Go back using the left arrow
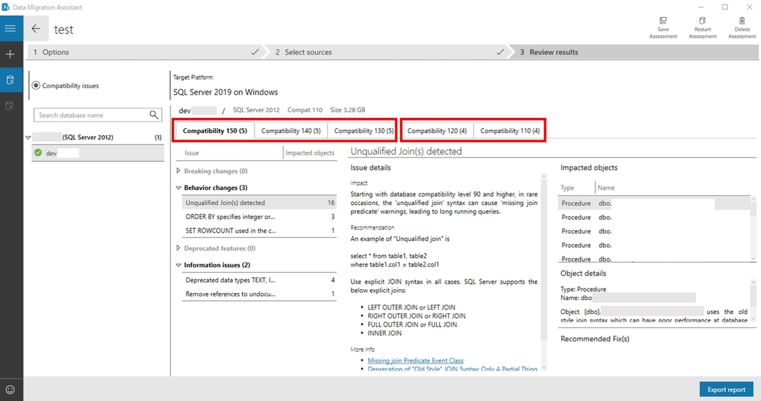The width and height of the screenshot is (761, 401). [x=36, y=29]
